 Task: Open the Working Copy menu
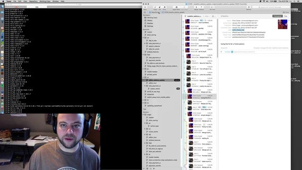[x=45, y=1]
